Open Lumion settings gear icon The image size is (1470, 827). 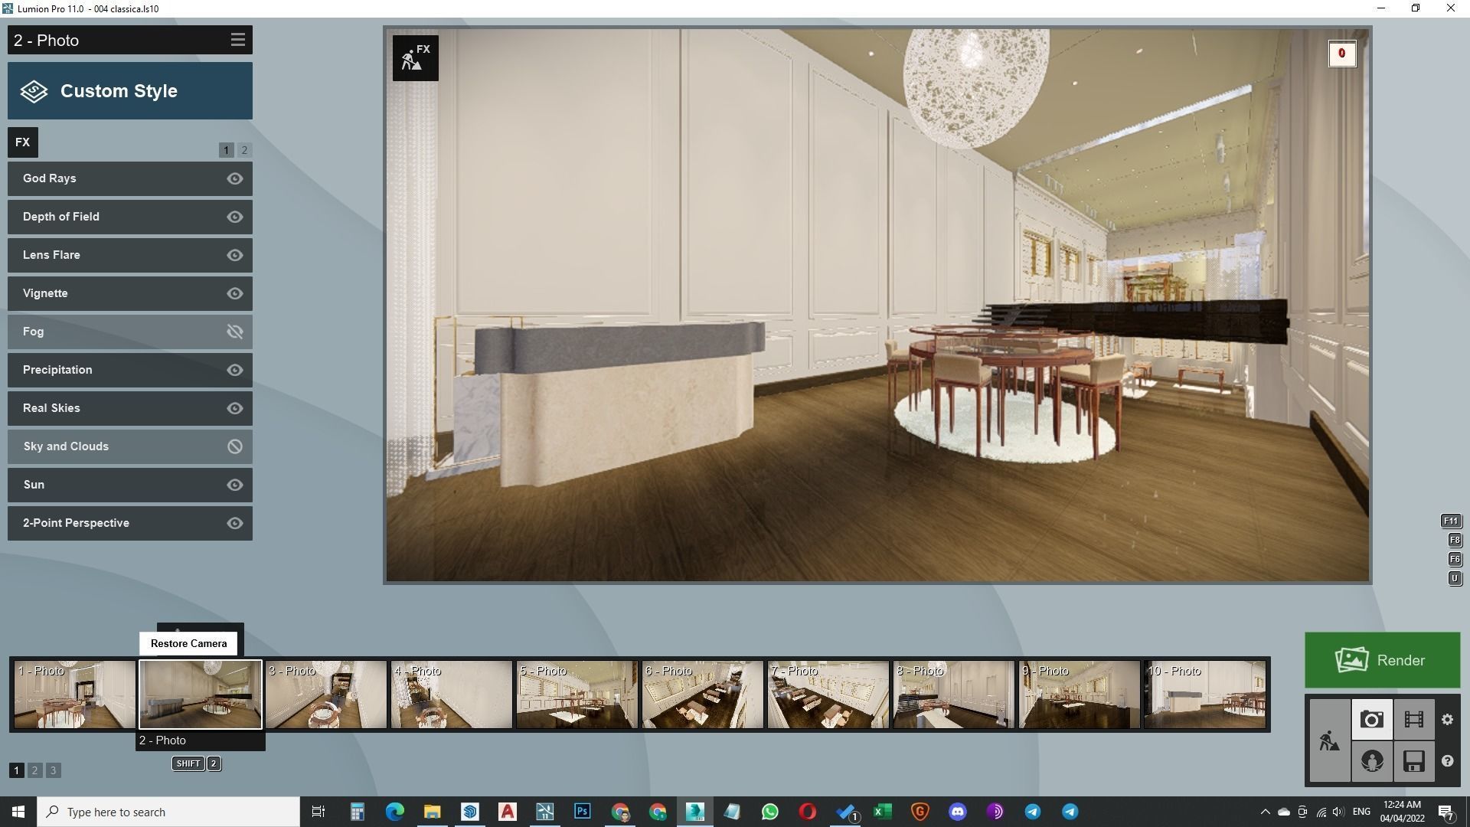click(1447, 719)
